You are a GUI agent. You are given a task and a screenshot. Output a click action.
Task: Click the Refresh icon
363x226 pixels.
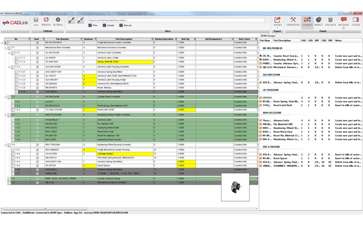click(46, 20)
